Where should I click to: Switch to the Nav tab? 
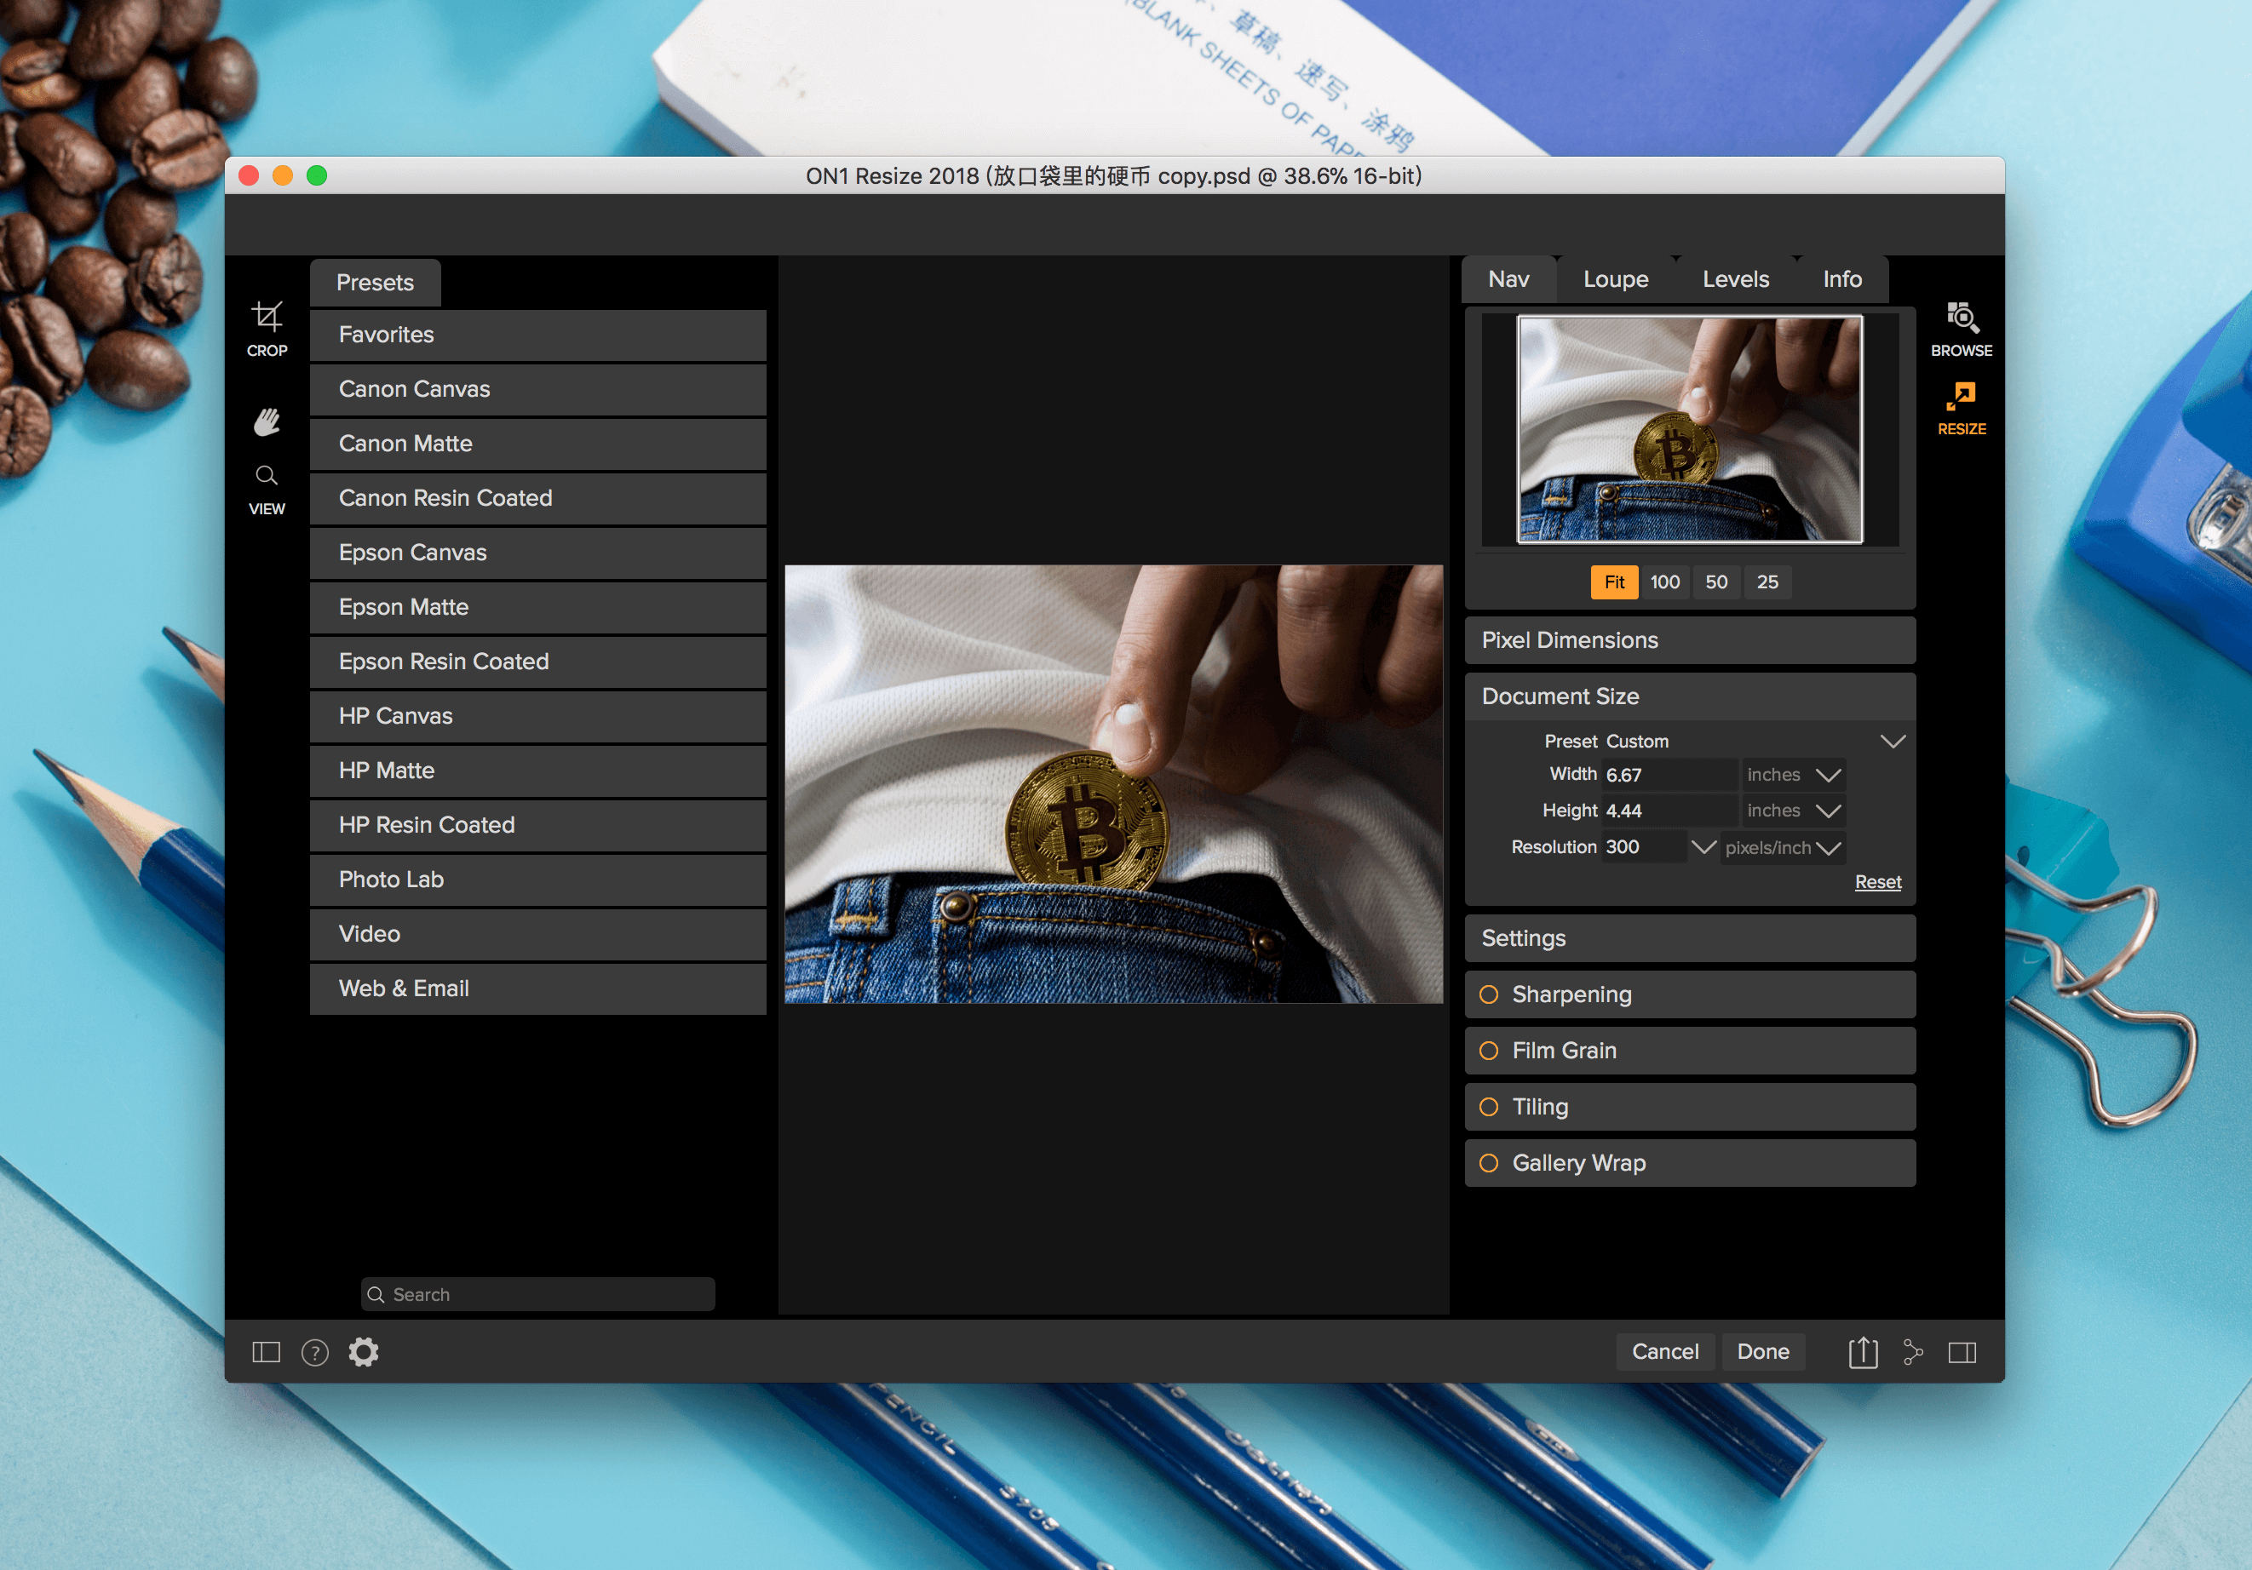click(x=1508, y=279)
